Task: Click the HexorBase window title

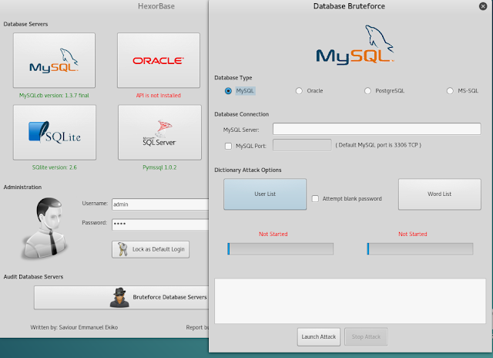Action: pyautogui.click(x=156, y=6)
